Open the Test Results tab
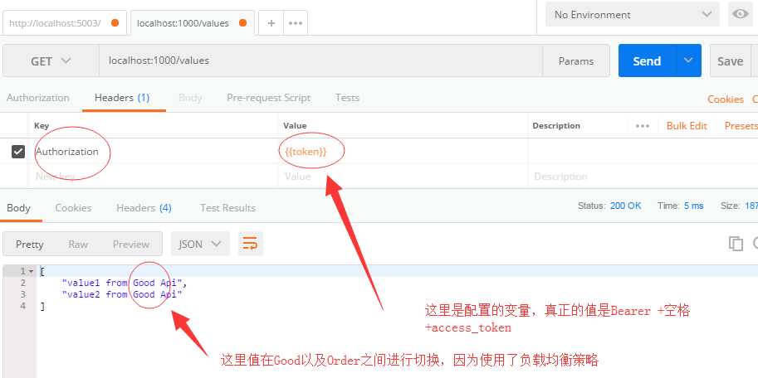This screenshot has width=758, height=378. (x=227, y=207)
